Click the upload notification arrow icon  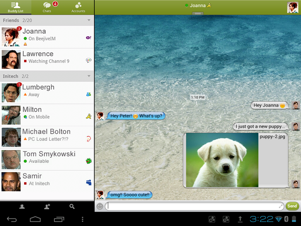240,219
